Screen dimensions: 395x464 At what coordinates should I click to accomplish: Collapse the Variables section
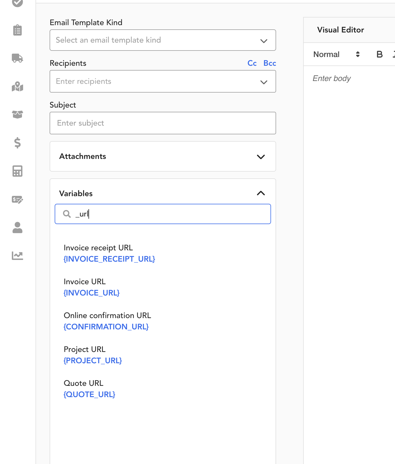coord(261,193)
